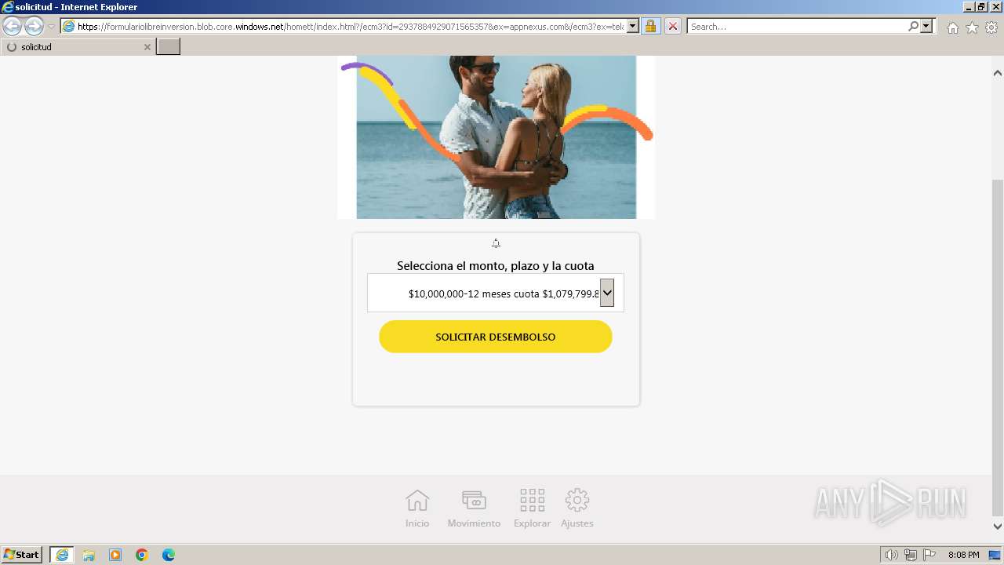
Task: Open the Movimiento wallet icon
Action: (474, 500)
